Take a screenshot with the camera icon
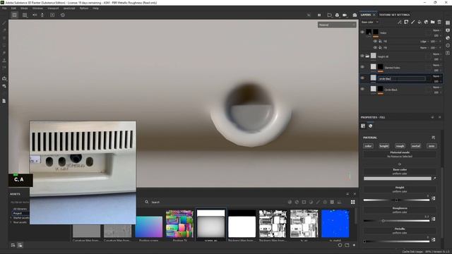The width and height of the screenshot is (452, 254). (x=355, y=15)
